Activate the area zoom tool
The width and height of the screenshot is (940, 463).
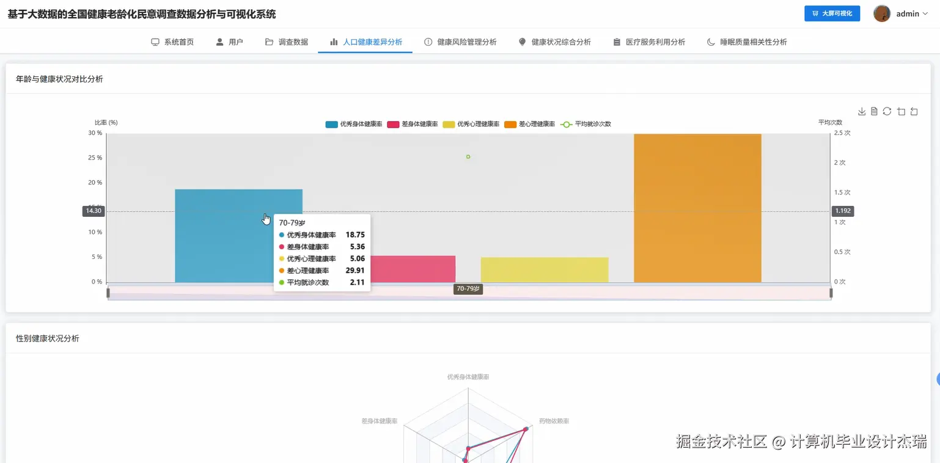(x=901, y=111)
